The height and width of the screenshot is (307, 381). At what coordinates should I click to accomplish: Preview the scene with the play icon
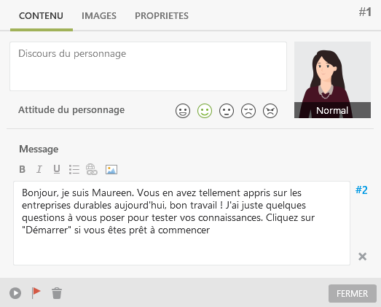(x=15, y=293)
